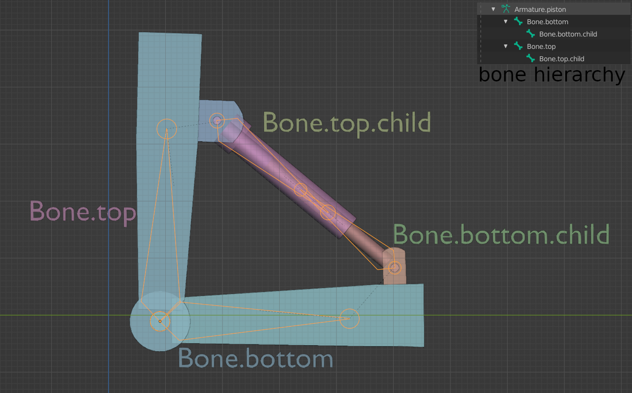Click the bone icon beside Bone.bottom
This screenshot has width=632, height=393.
click(x=518, y=21)
